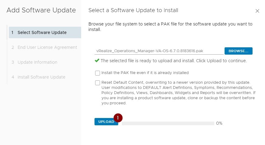Click the upload progress bar

(x=168, y=123)
